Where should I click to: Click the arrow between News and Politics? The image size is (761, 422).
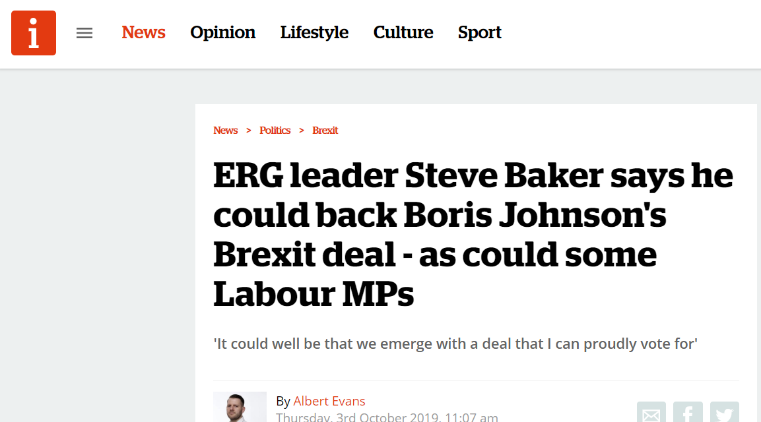click(x=249, y=131)
